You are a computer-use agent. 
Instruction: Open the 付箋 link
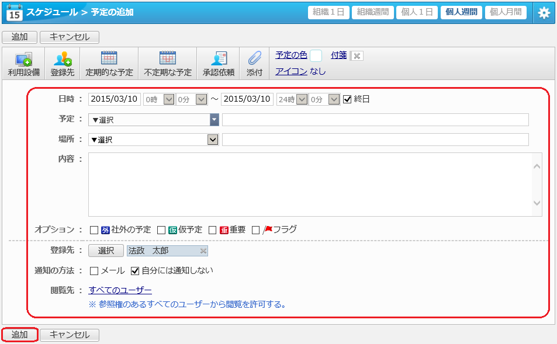tap(338, 55)
